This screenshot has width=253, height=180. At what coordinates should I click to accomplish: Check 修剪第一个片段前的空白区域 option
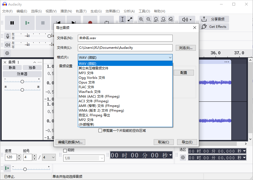pos(101,130)
